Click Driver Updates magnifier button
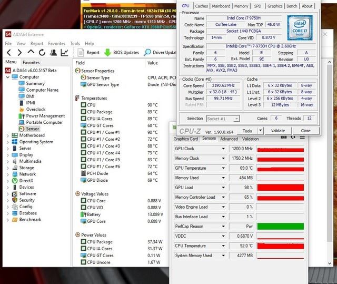 point(160,53)
